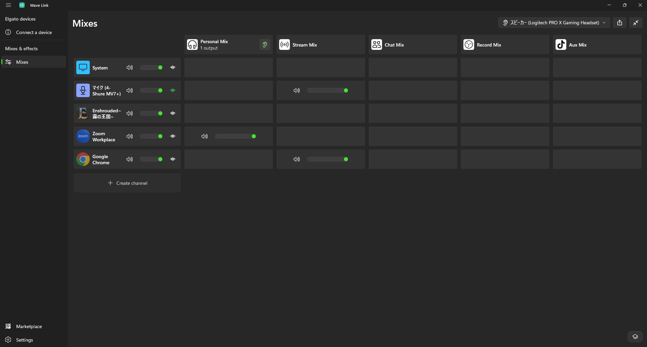
Task: Click the Settings gear icon
Action: [8, 340]
